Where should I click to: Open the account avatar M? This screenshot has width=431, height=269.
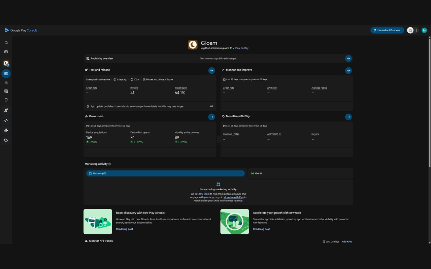pyautogui.click(x=424, y=30)
